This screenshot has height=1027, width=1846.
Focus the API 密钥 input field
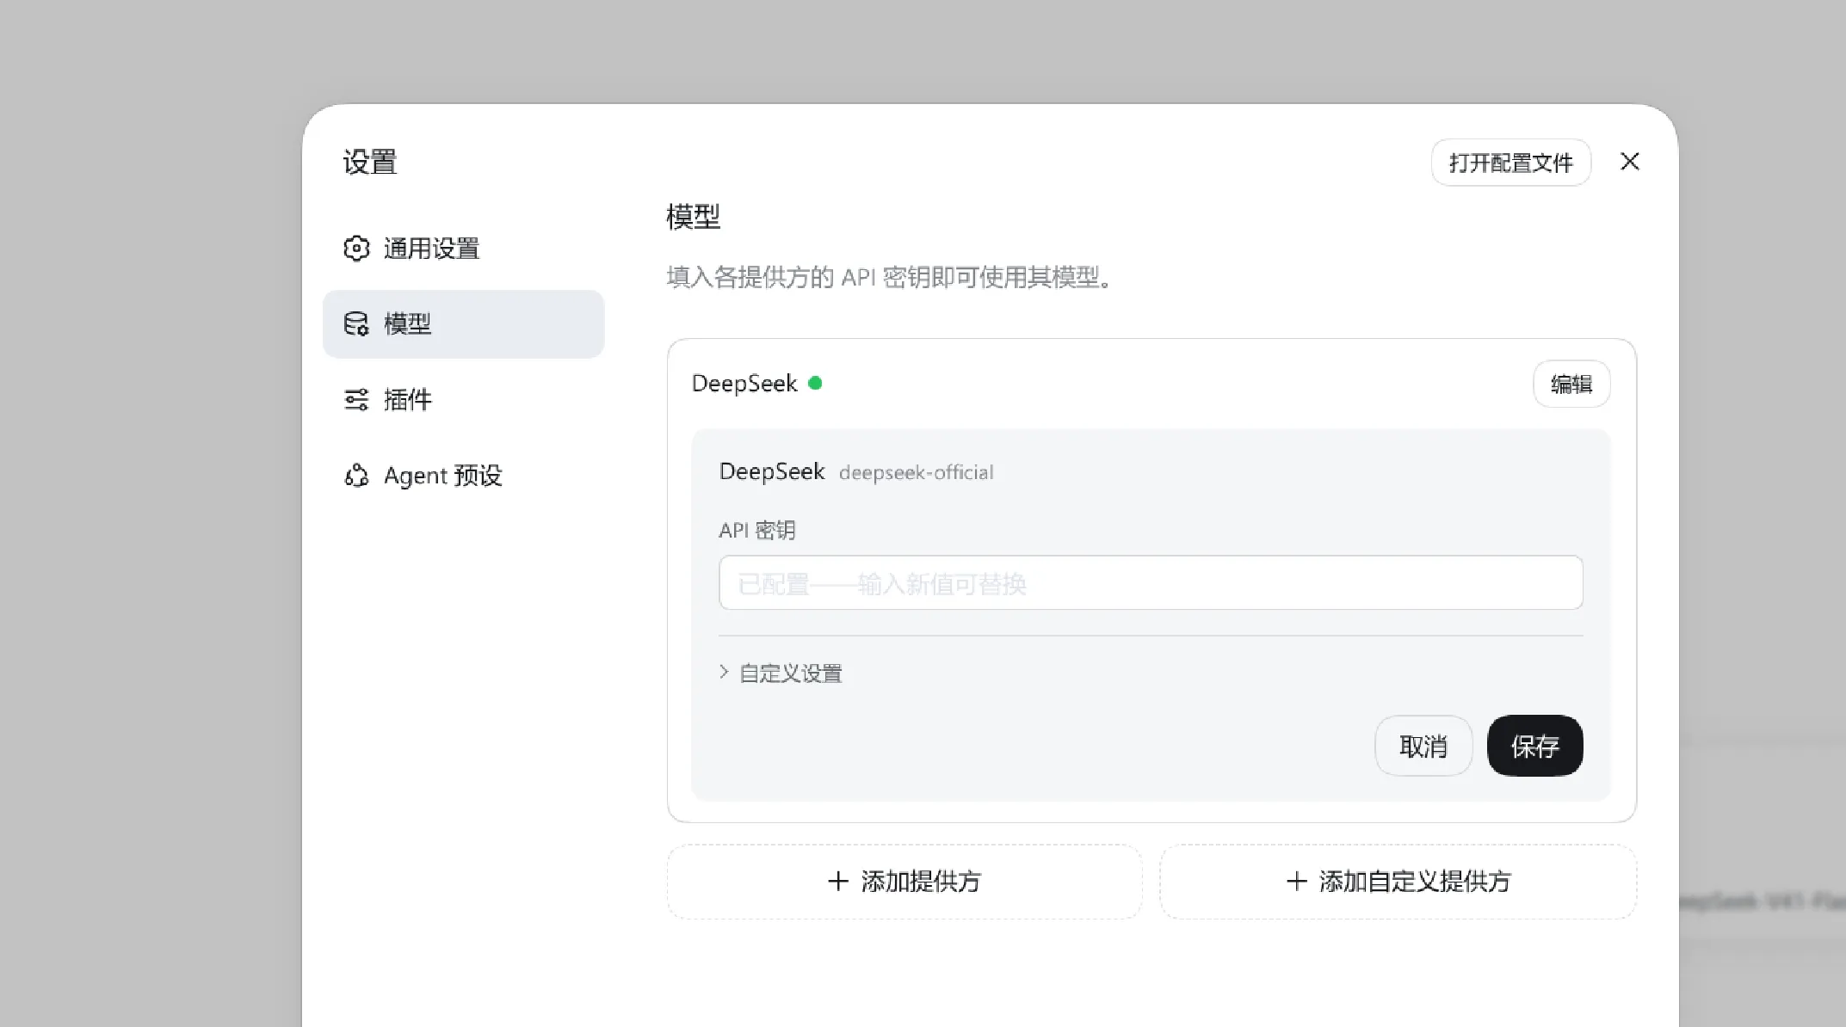click(x=1151, y=583)
